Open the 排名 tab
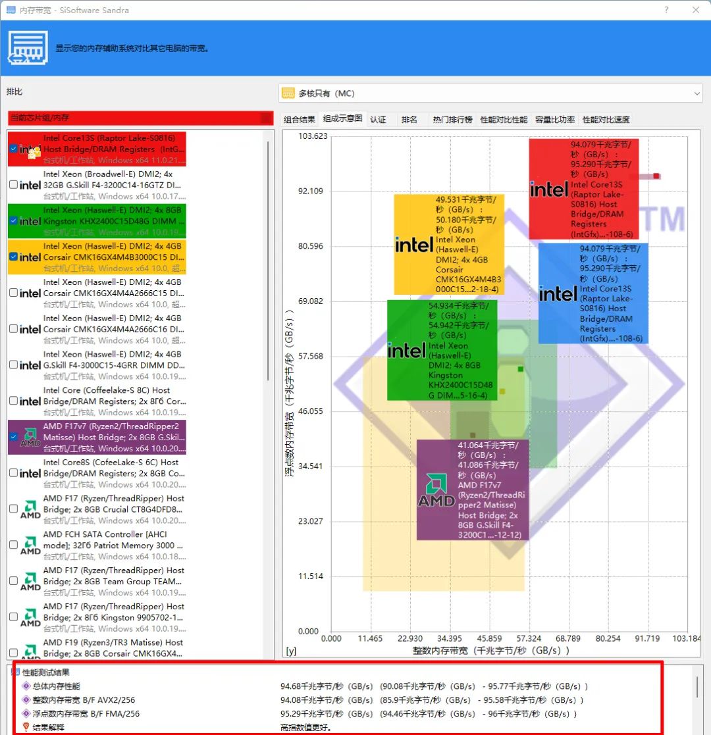 409,120
